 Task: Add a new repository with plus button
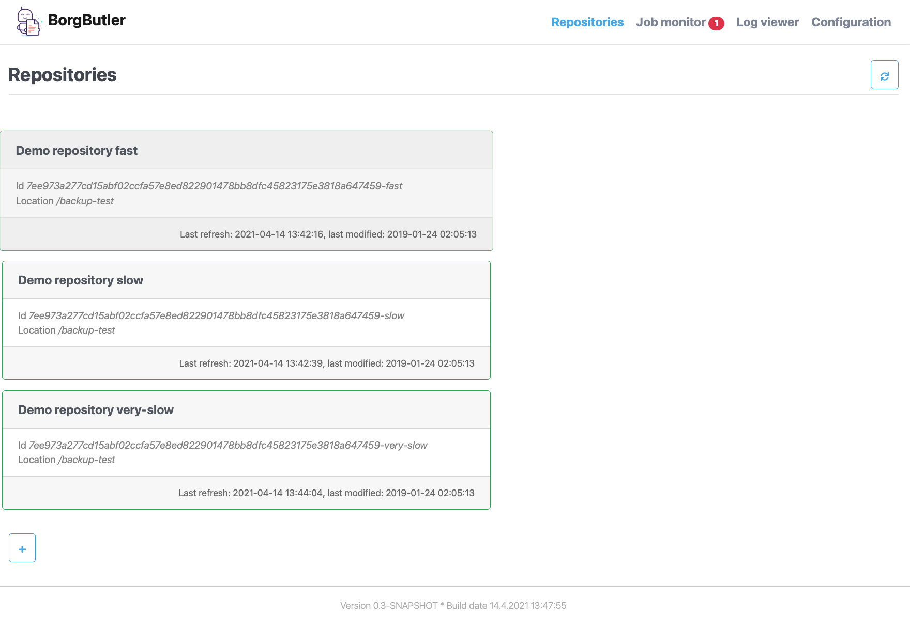click(22, 548)
